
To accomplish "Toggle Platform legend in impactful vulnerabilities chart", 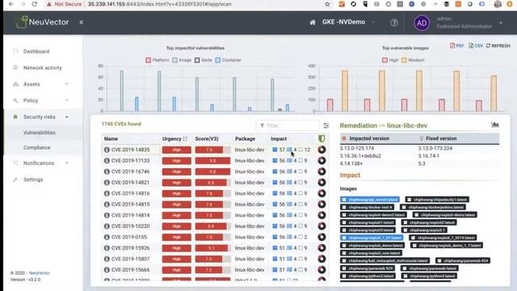I will click(x=157, y=60).
